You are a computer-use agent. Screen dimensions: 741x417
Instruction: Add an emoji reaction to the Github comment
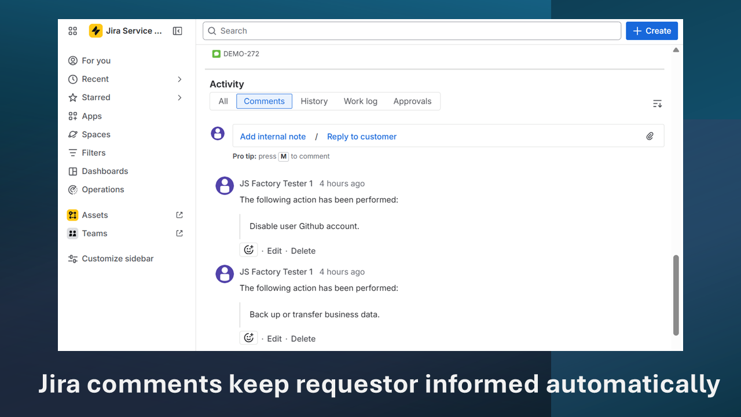[248, 249]
